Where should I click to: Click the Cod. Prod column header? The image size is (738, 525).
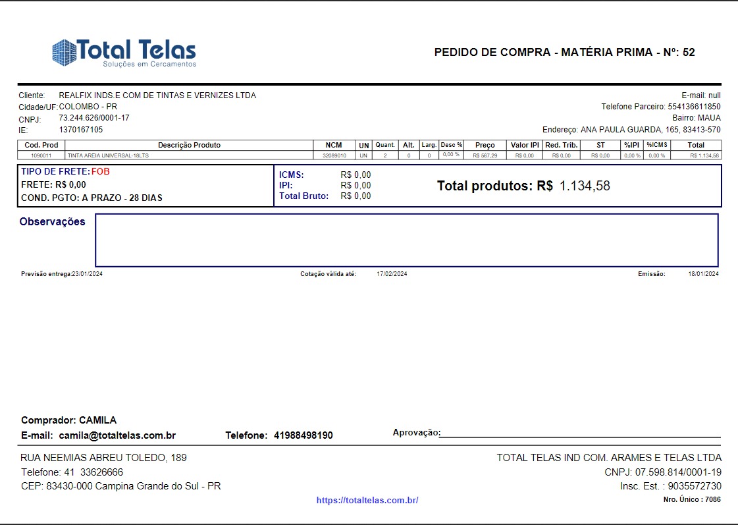(x=41, y=145)
